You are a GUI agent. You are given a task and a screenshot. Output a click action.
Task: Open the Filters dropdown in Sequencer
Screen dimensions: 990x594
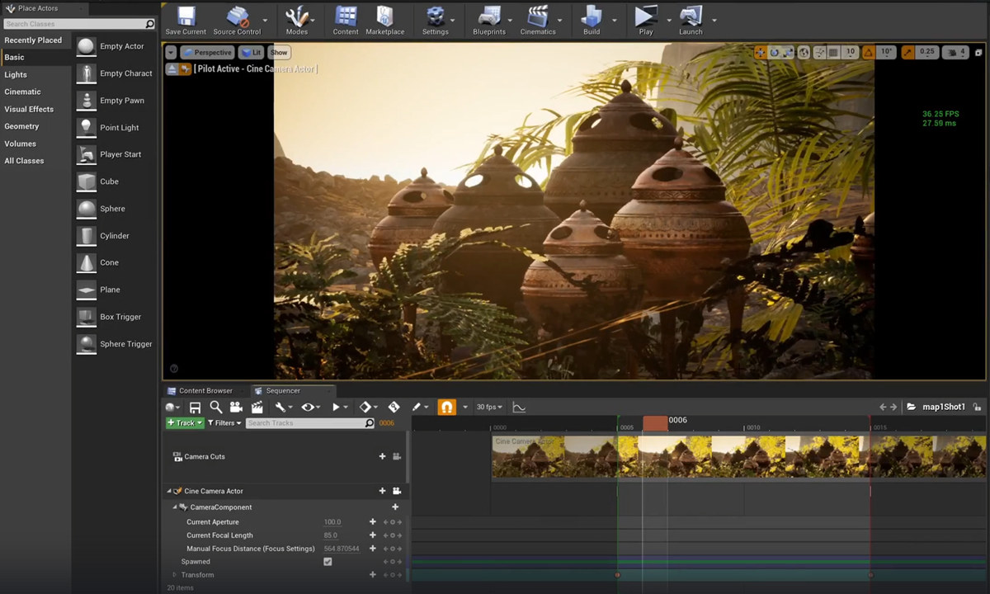(224, 423)
